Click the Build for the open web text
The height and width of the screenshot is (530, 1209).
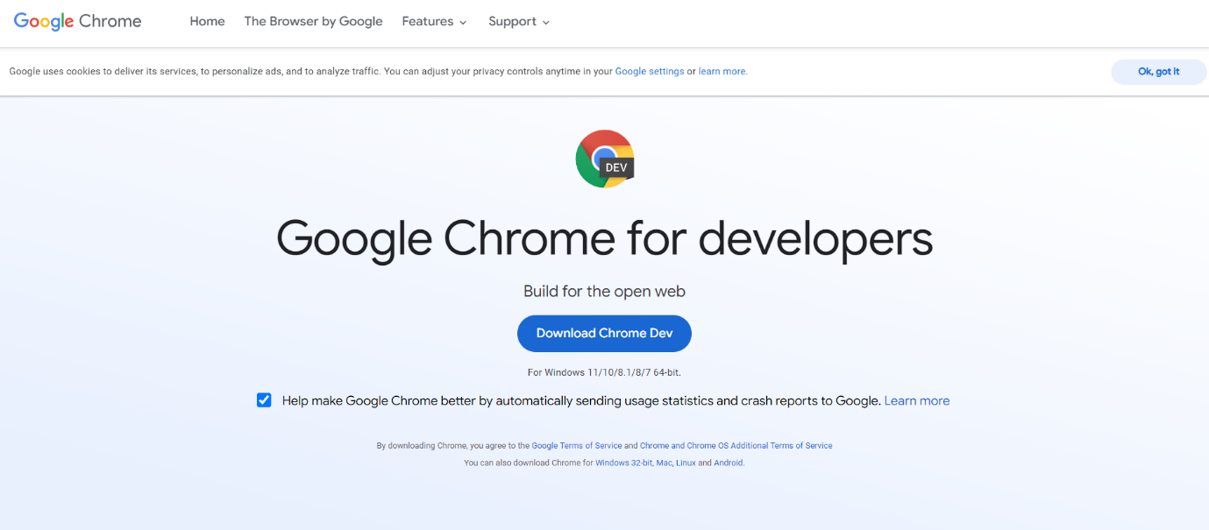tap(604, 291)
